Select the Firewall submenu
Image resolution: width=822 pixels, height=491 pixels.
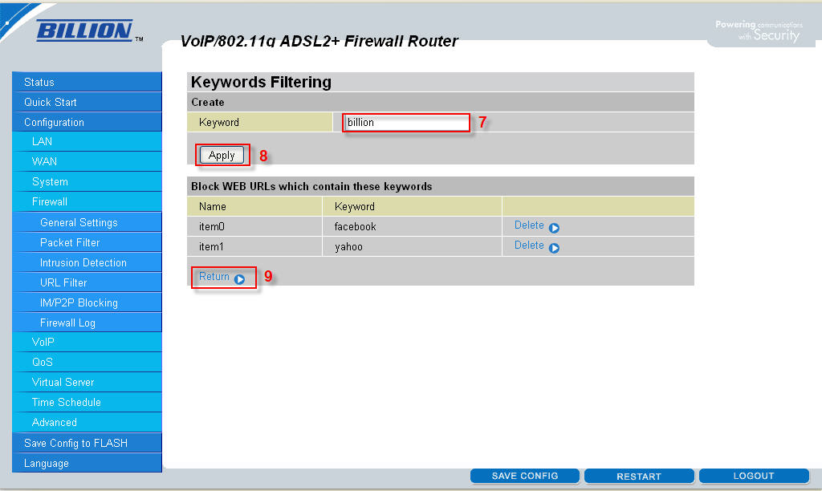click(x=87, y=201)
